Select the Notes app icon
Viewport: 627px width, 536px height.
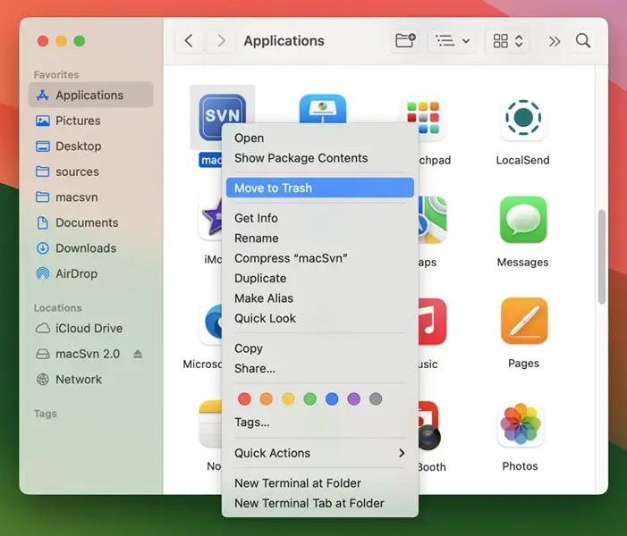[x=210, y=423]
